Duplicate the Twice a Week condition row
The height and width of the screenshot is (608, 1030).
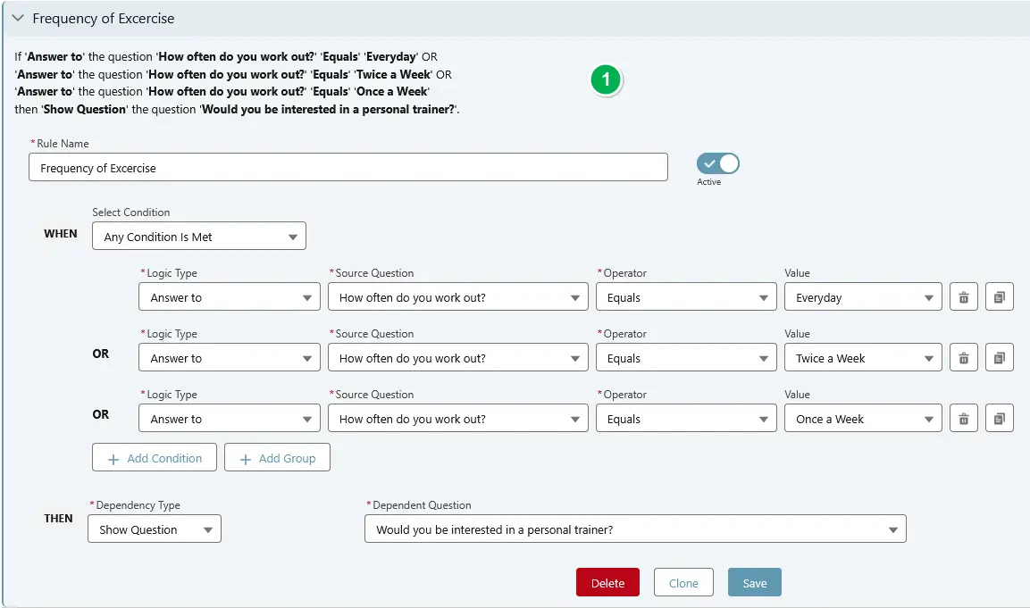[x=999, y=357]
